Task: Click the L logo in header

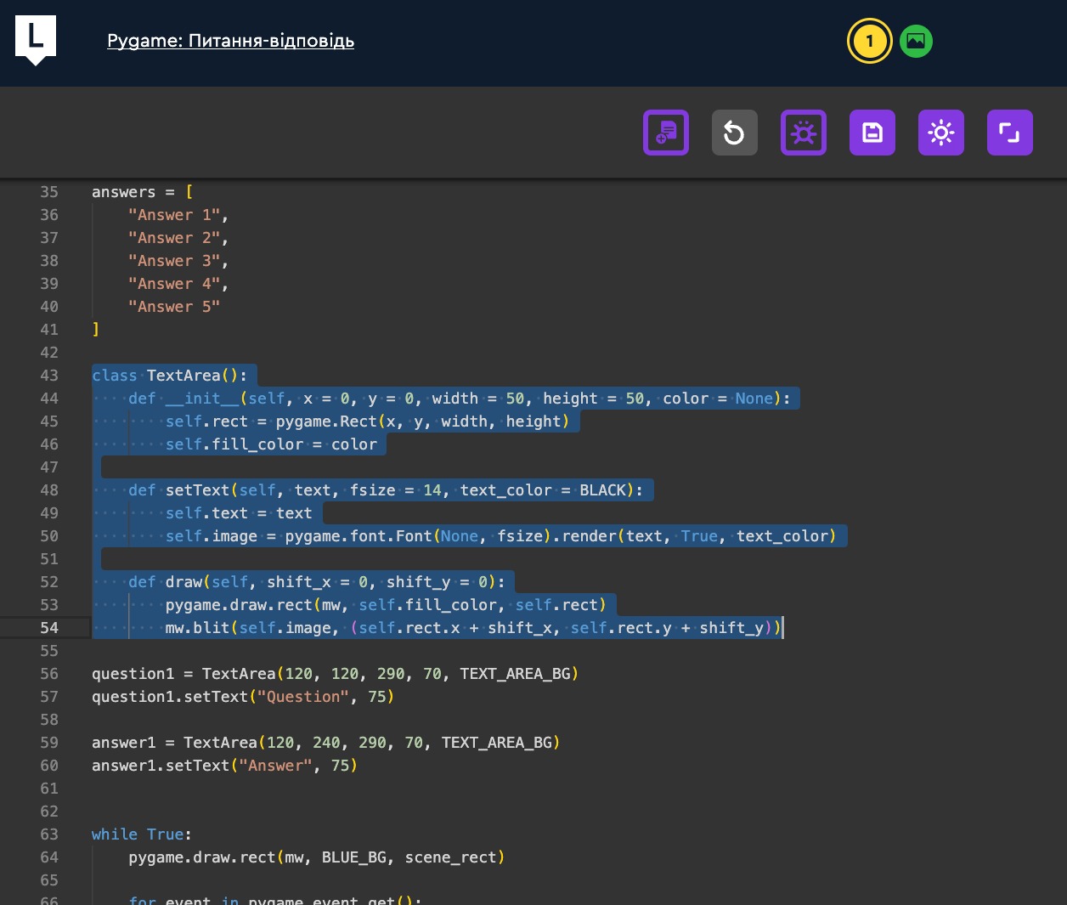Action: (x=36, y=38)
